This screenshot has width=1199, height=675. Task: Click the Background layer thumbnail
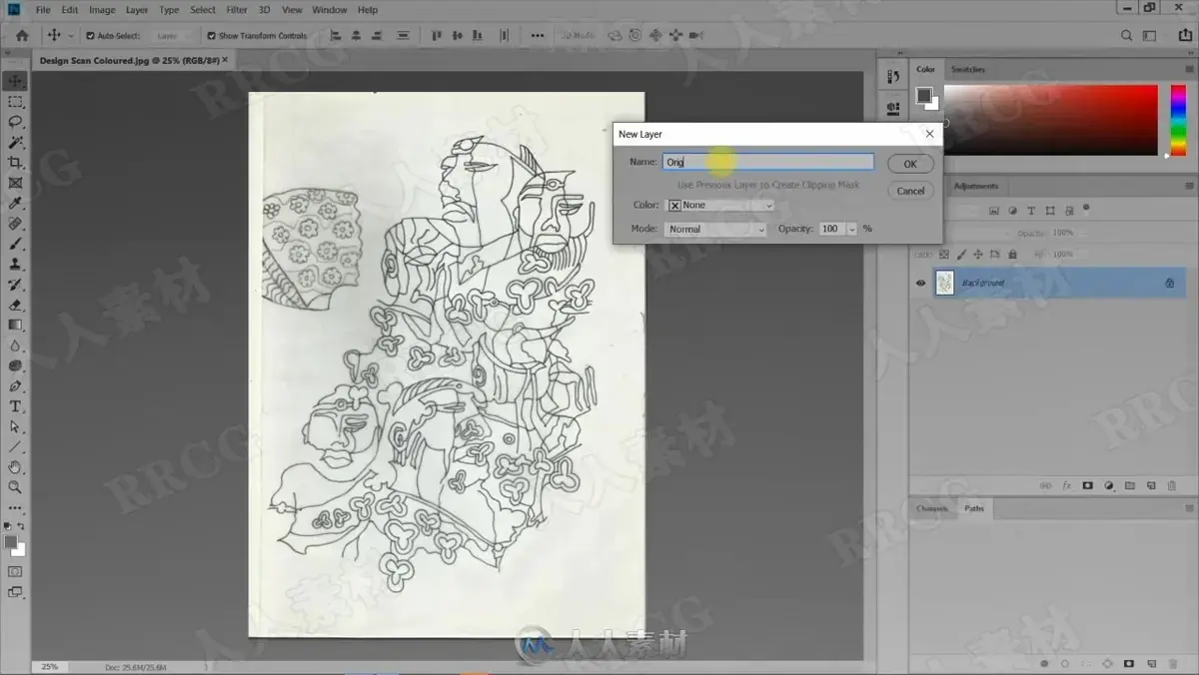click(x=945, y=284)
